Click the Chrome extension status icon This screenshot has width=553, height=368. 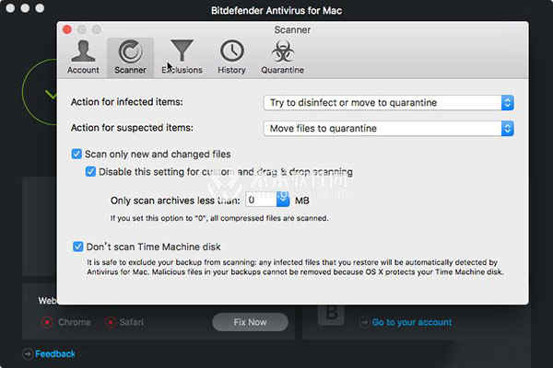pos(47,322)
